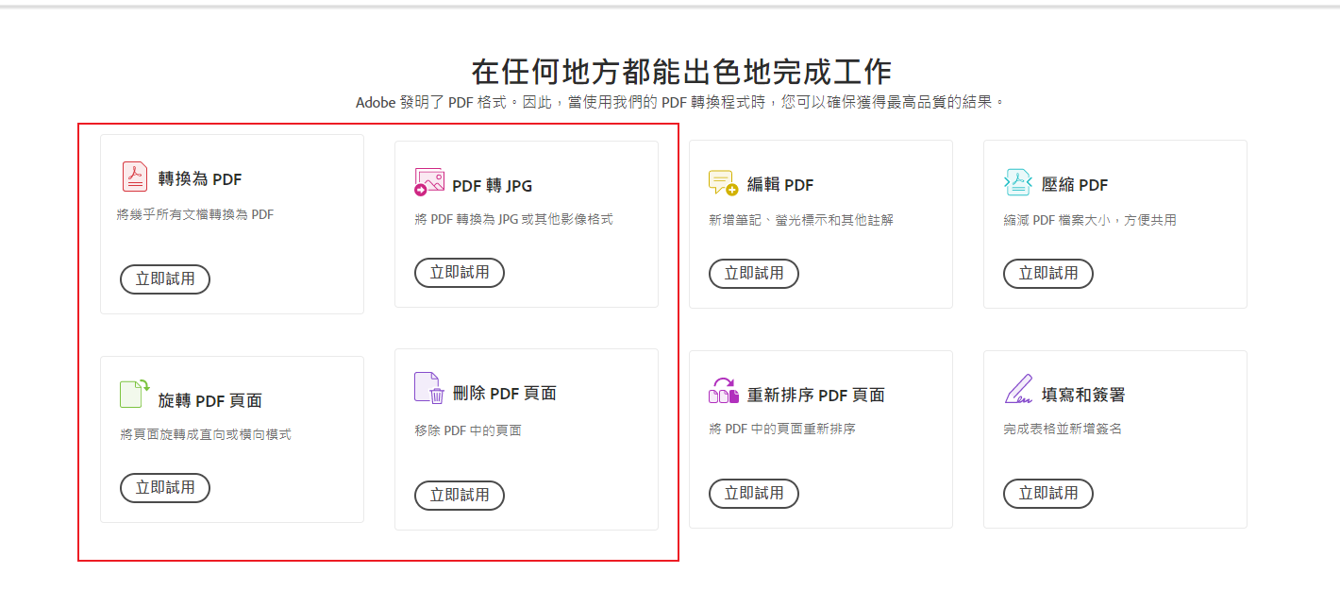The image size is (1340, 590).
Task: Click the 旋轉 PDF 頁面 rotate icon
Action: pos(135,393)
